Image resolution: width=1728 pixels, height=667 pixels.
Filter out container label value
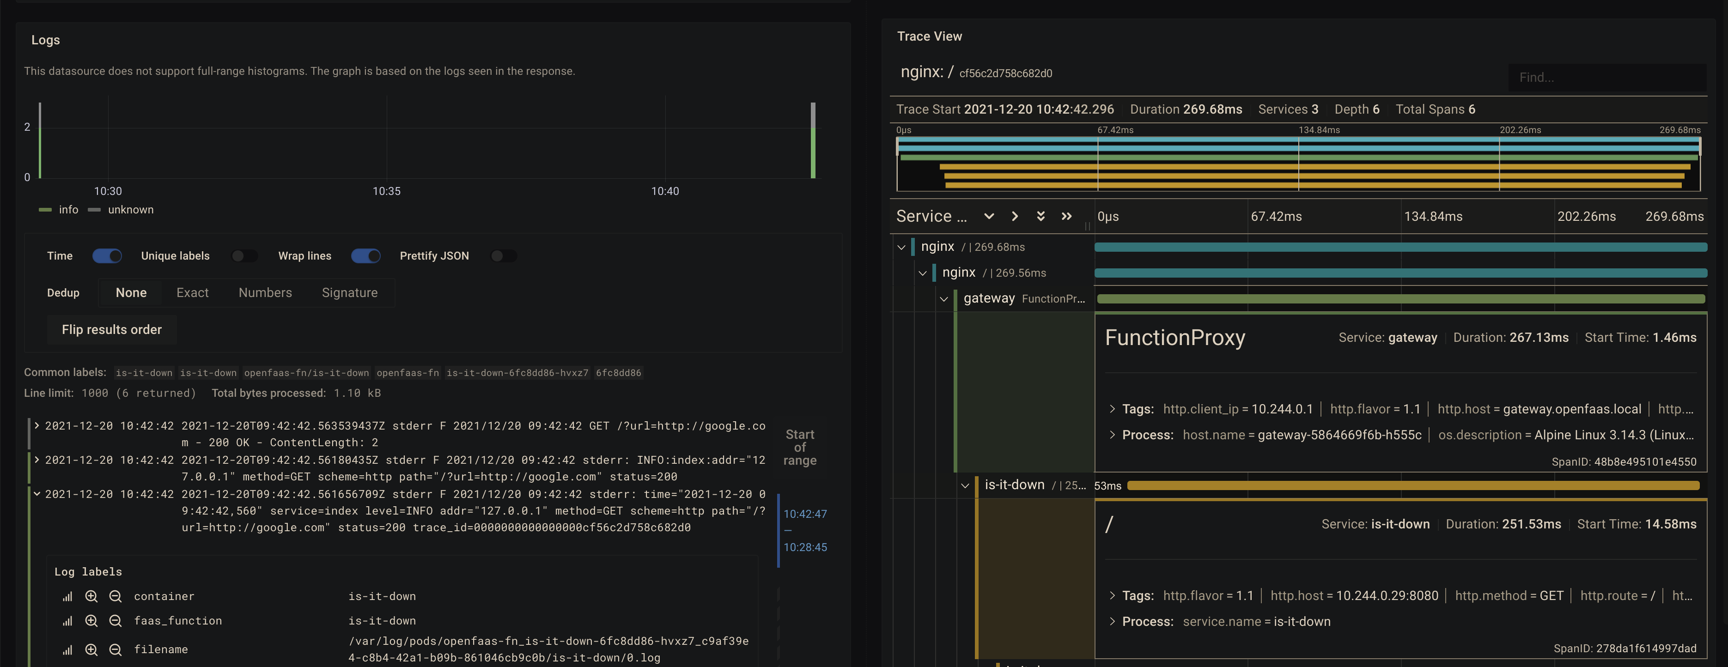(116, 597)
